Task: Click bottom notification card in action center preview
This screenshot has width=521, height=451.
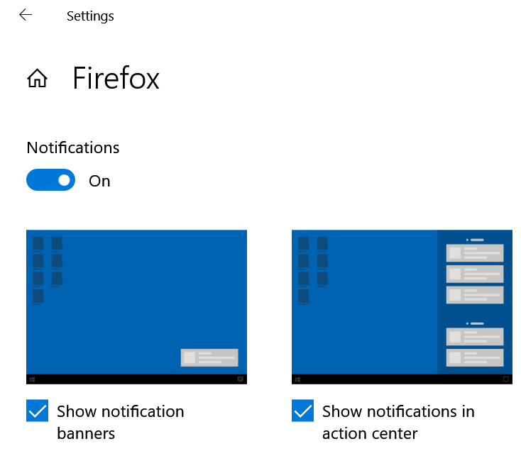Action: (x=475, y=357)
